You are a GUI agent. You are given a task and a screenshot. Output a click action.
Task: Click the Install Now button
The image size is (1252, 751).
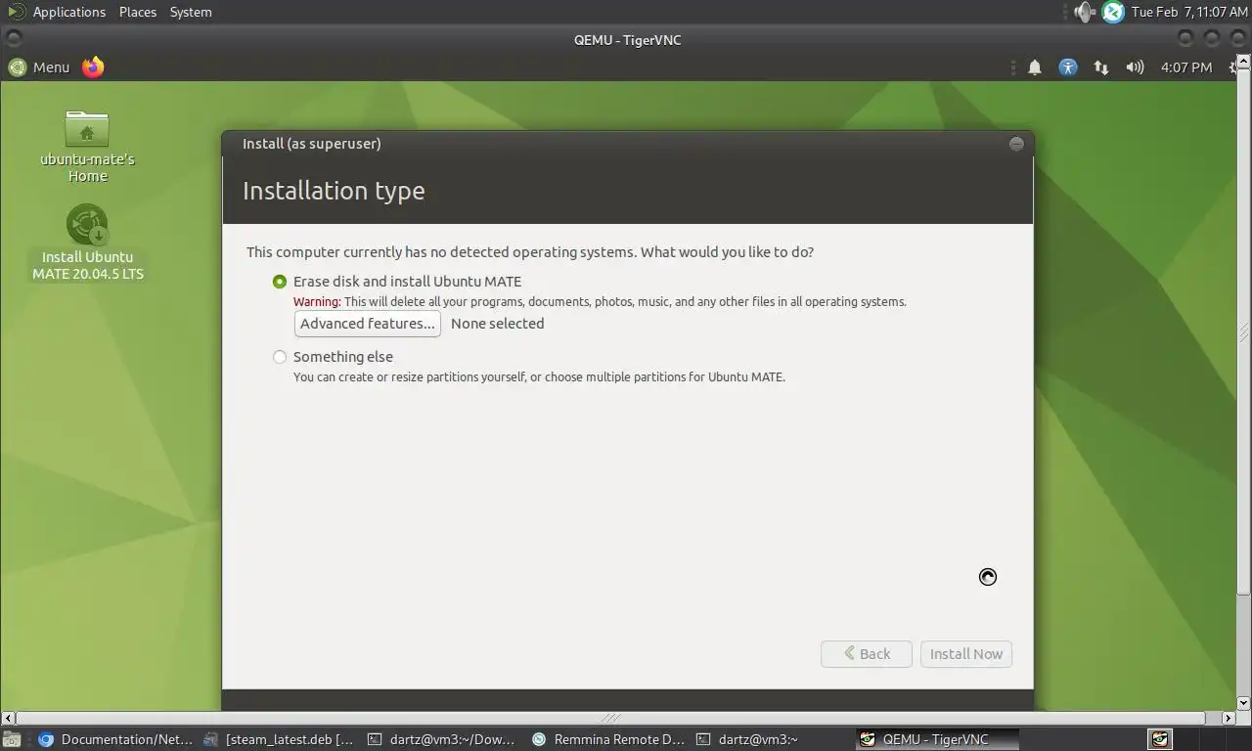pos(965,654)
